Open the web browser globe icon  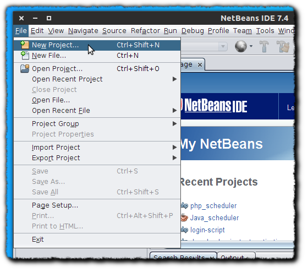[241, 46]
